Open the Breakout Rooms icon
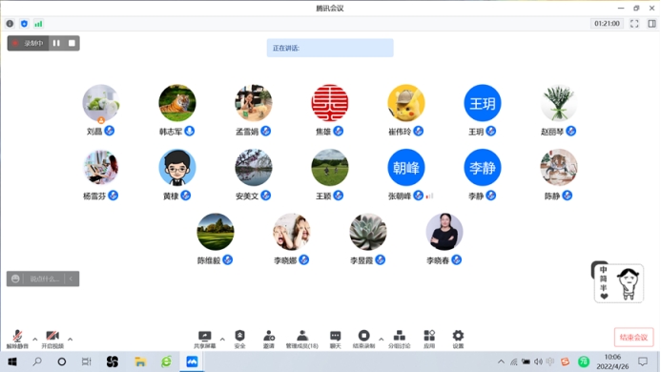 [x=399, y=340]
